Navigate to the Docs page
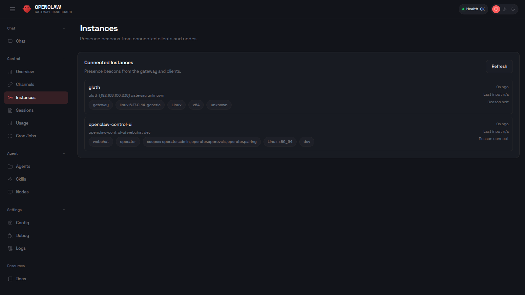 pyautogui.click(x=21, y=279)
